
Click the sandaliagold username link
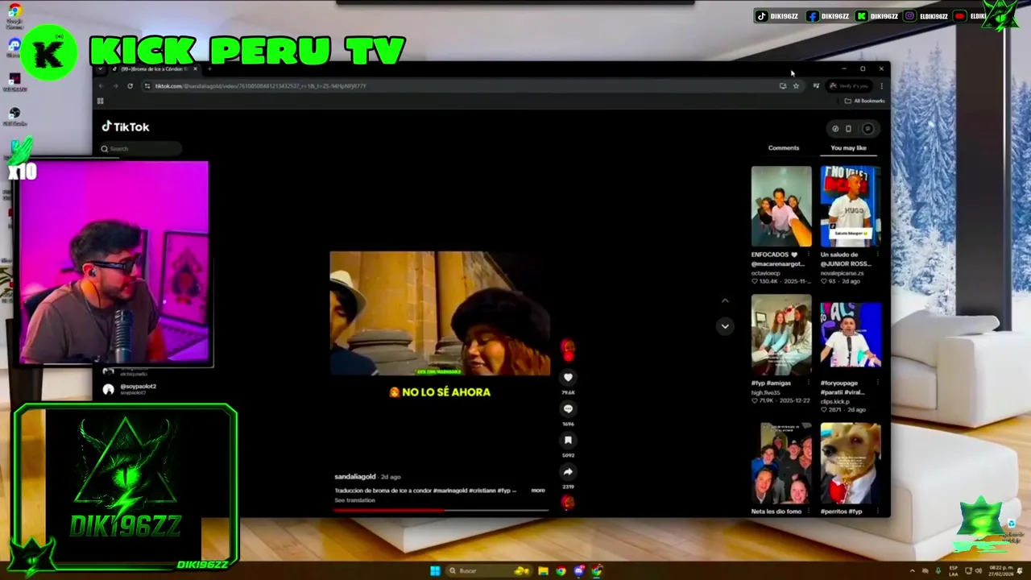point(355,477)
